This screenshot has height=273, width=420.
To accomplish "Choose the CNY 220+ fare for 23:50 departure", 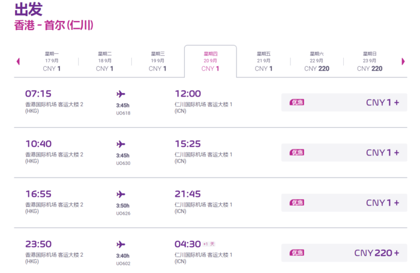I will click(344, 253).
